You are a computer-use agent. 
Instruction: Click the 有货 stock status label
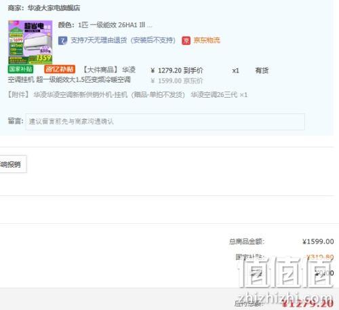262,71
